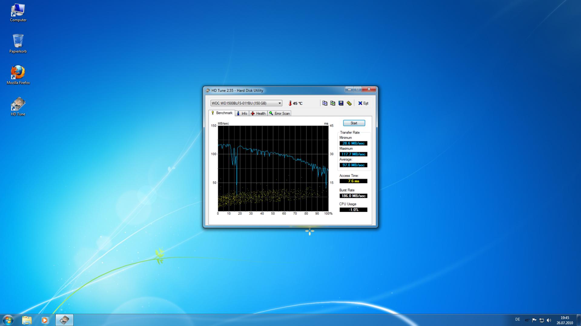Screen dimensions: 581x326
Task: Switch to the Benchmark tab
Action: (x=222, y=113)
